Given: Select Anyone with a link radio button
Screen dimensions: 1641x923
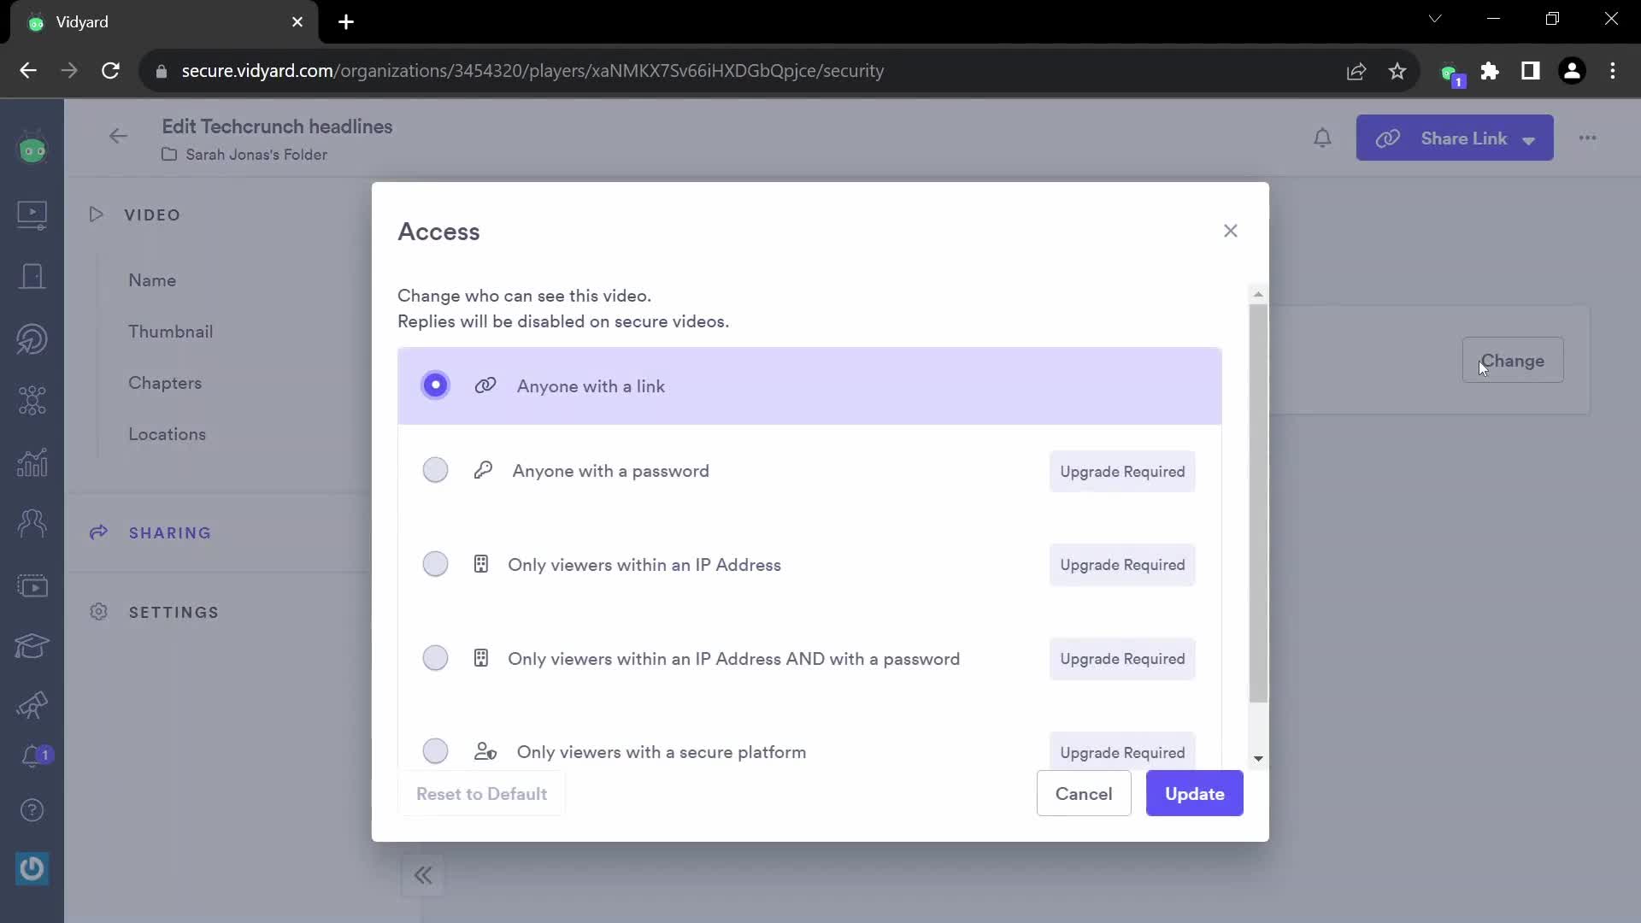Looking at the screenshot, I should 436,385.
